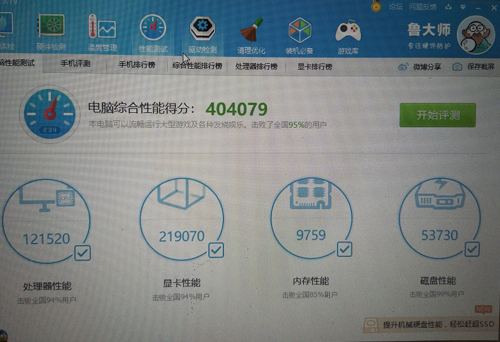The image size is (500, 342).
Task: Click the 显卡性能 label
Action: click(x=181, y=283)
